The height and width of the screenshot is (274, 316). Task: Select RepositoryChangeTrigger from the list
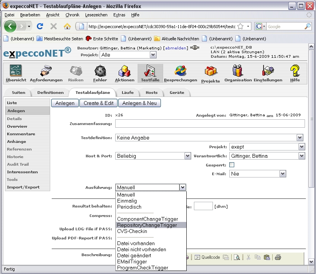(x=147, y=225)
